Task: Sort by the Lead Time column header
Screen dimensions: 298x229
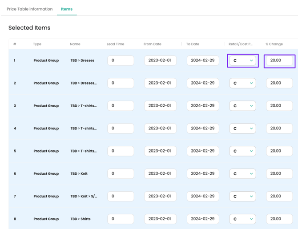Action: [x=115, y=44]
